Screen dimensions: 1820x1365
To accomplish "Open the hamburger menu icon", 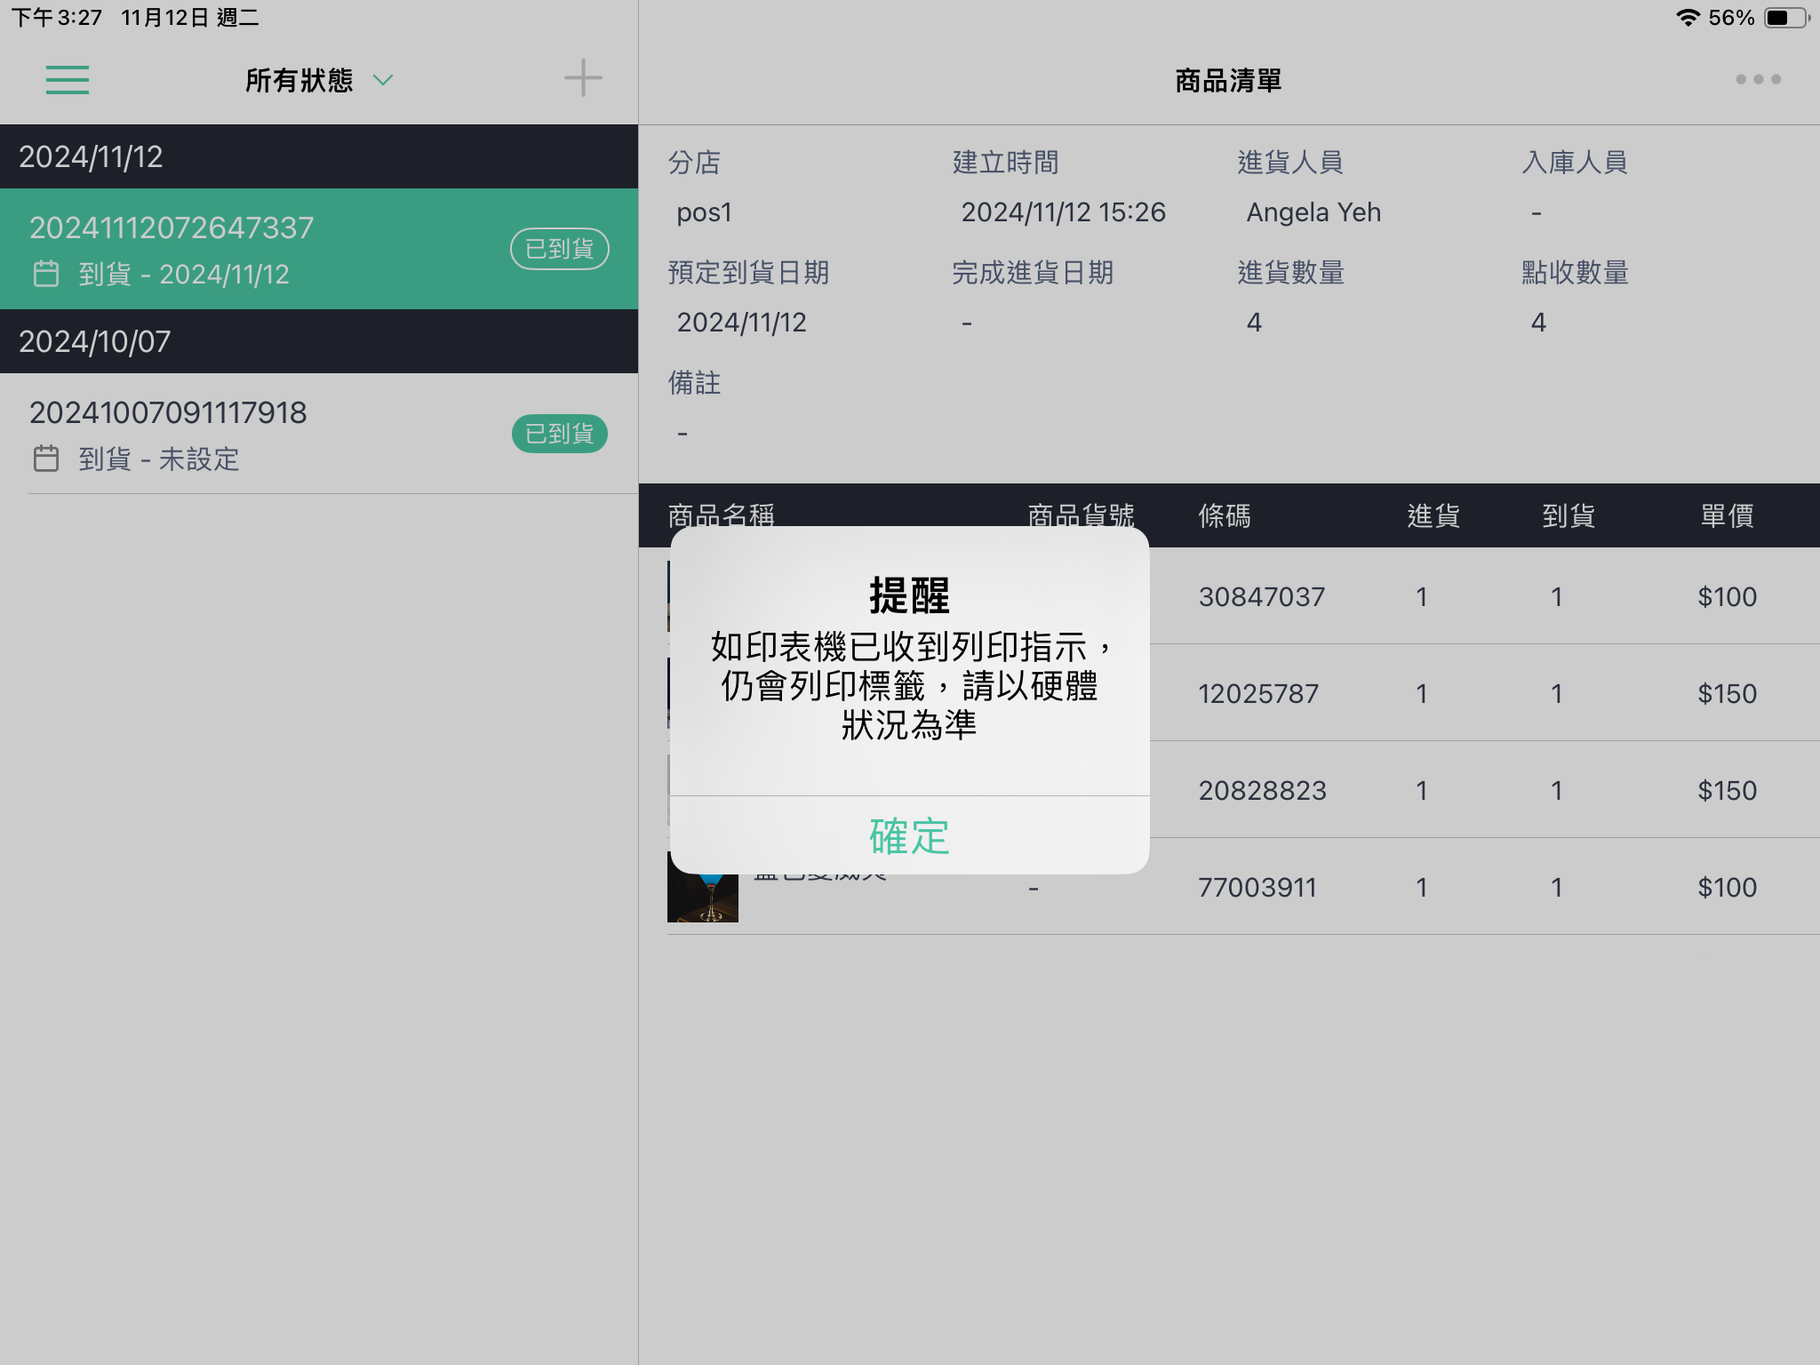I will coord(68,80).
